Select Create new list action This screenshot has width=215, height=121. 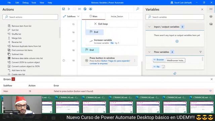point(16,74)
